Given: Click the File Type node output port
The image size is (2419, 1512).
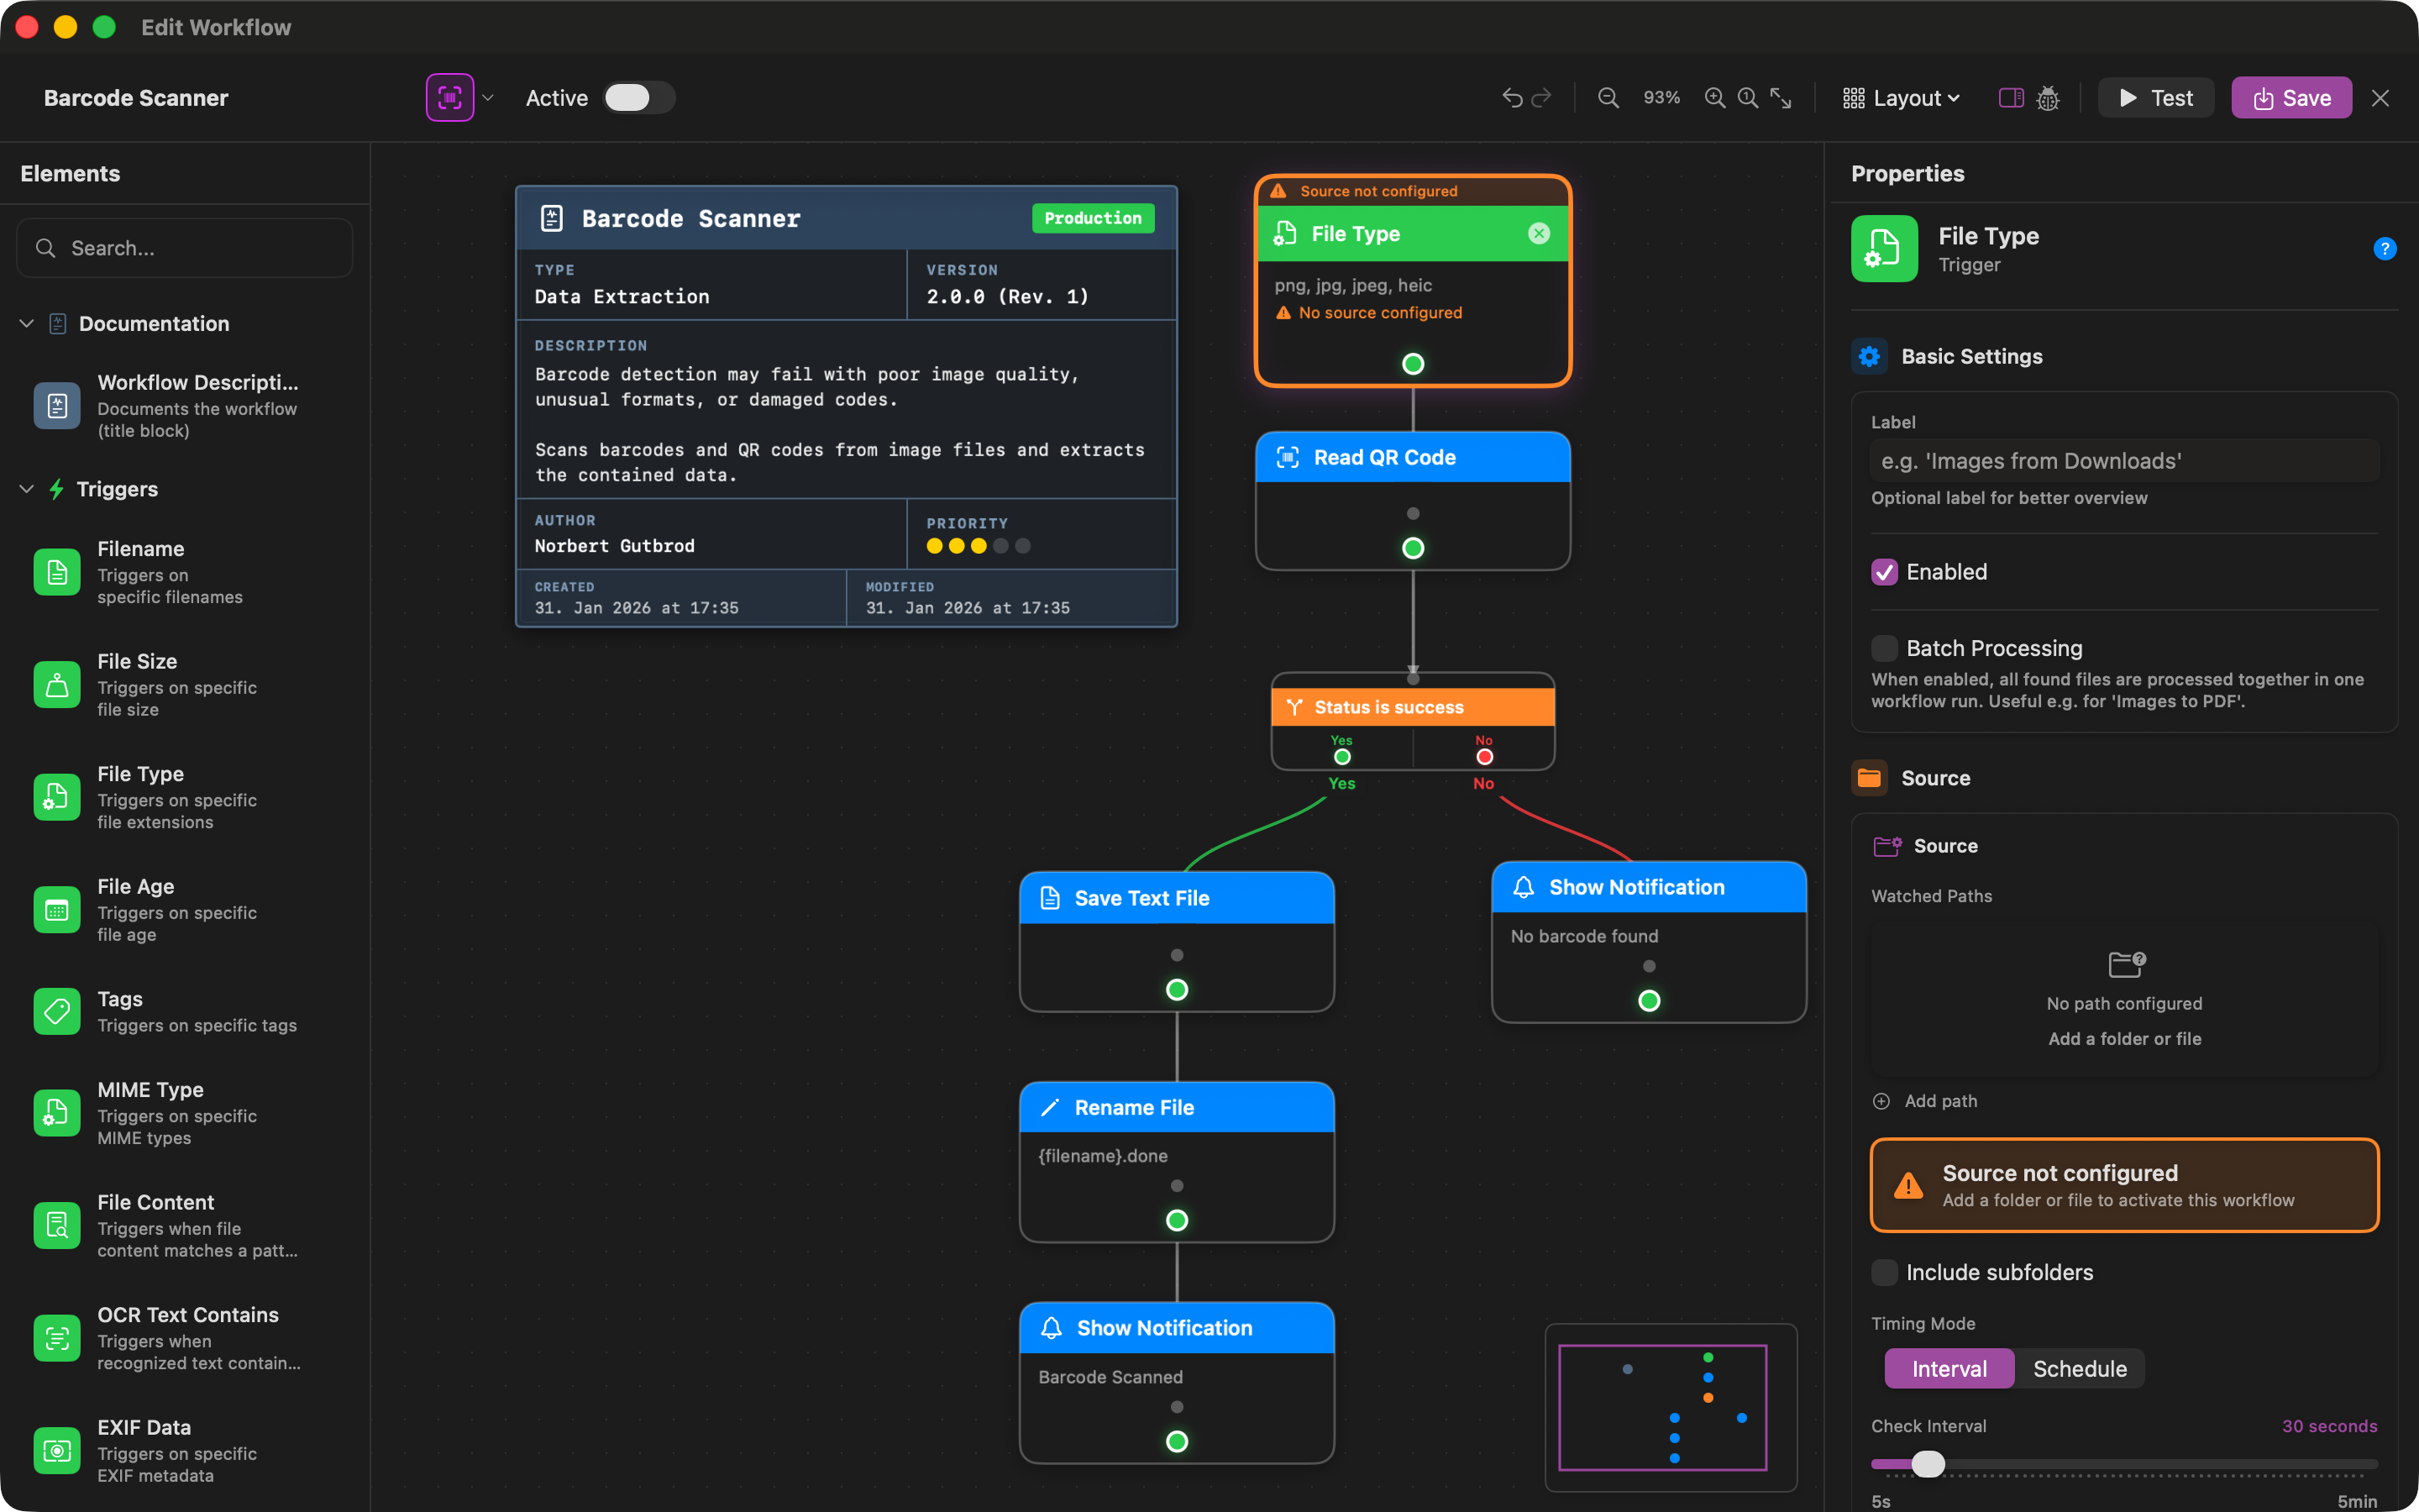Looking at the screenshot, I should 1413,364.
